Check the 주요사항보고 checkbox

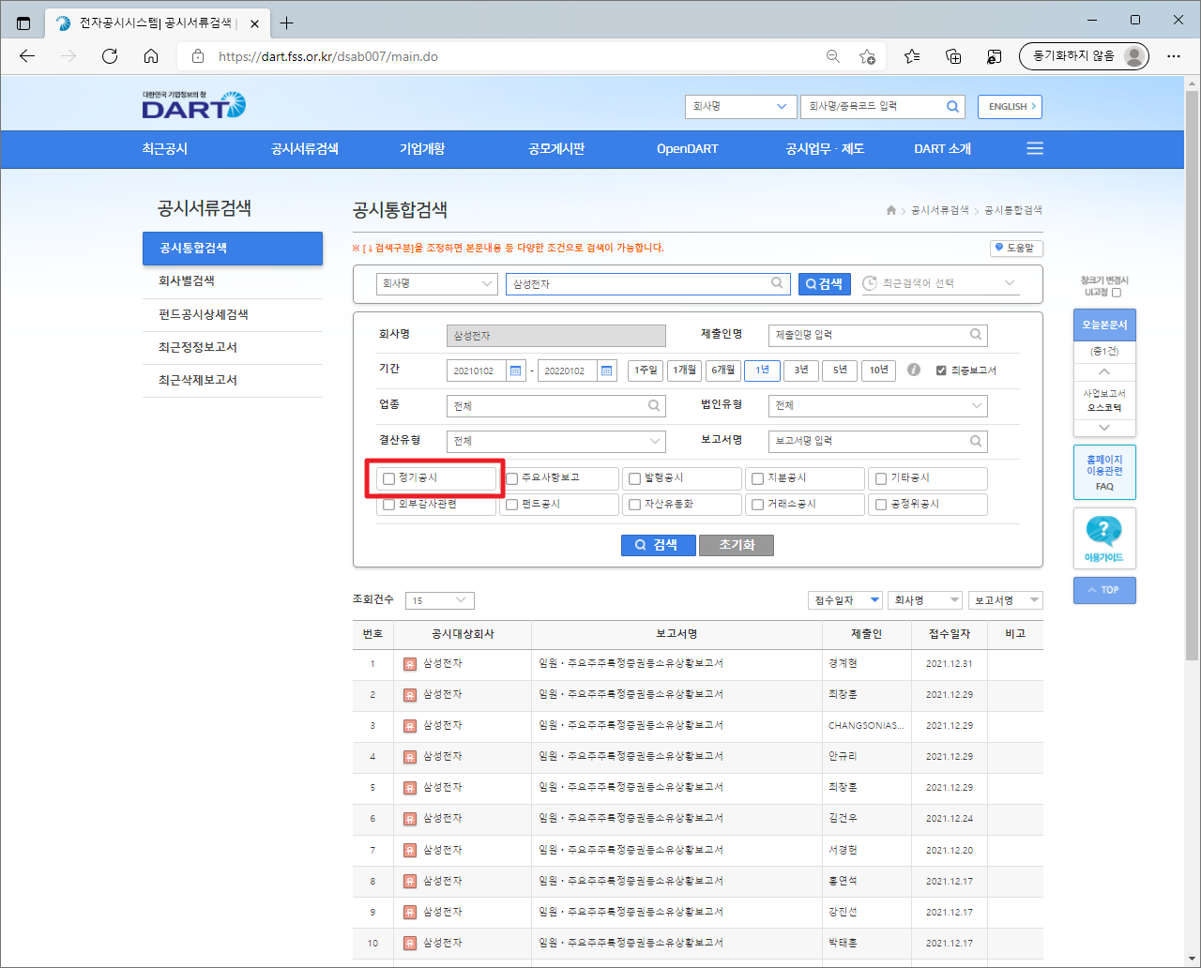tap(512, 478)
